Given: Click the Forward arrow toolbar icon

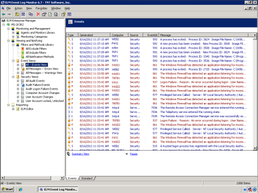Looking at the screenshot, I should (9, 14).
